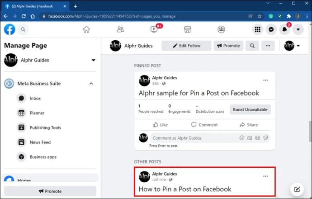This screenshot has width=312, height=199.
Task: Open the Chrome tab search chevron
Action: click(268, 3)
